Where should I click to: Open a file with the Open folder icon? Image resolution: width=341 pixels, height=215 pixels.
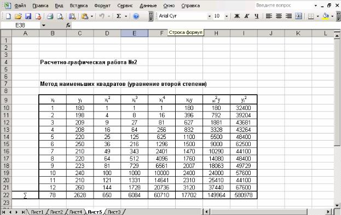[x=18, y=16]
